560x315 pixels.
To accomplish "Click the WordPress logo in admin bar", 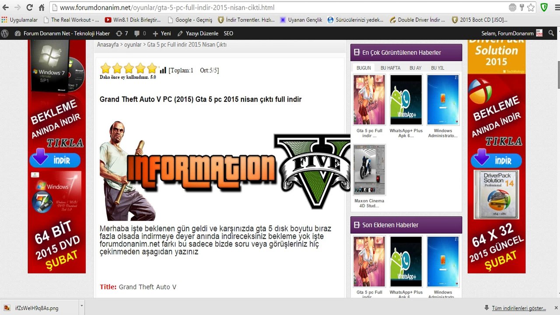I will 5,33.
